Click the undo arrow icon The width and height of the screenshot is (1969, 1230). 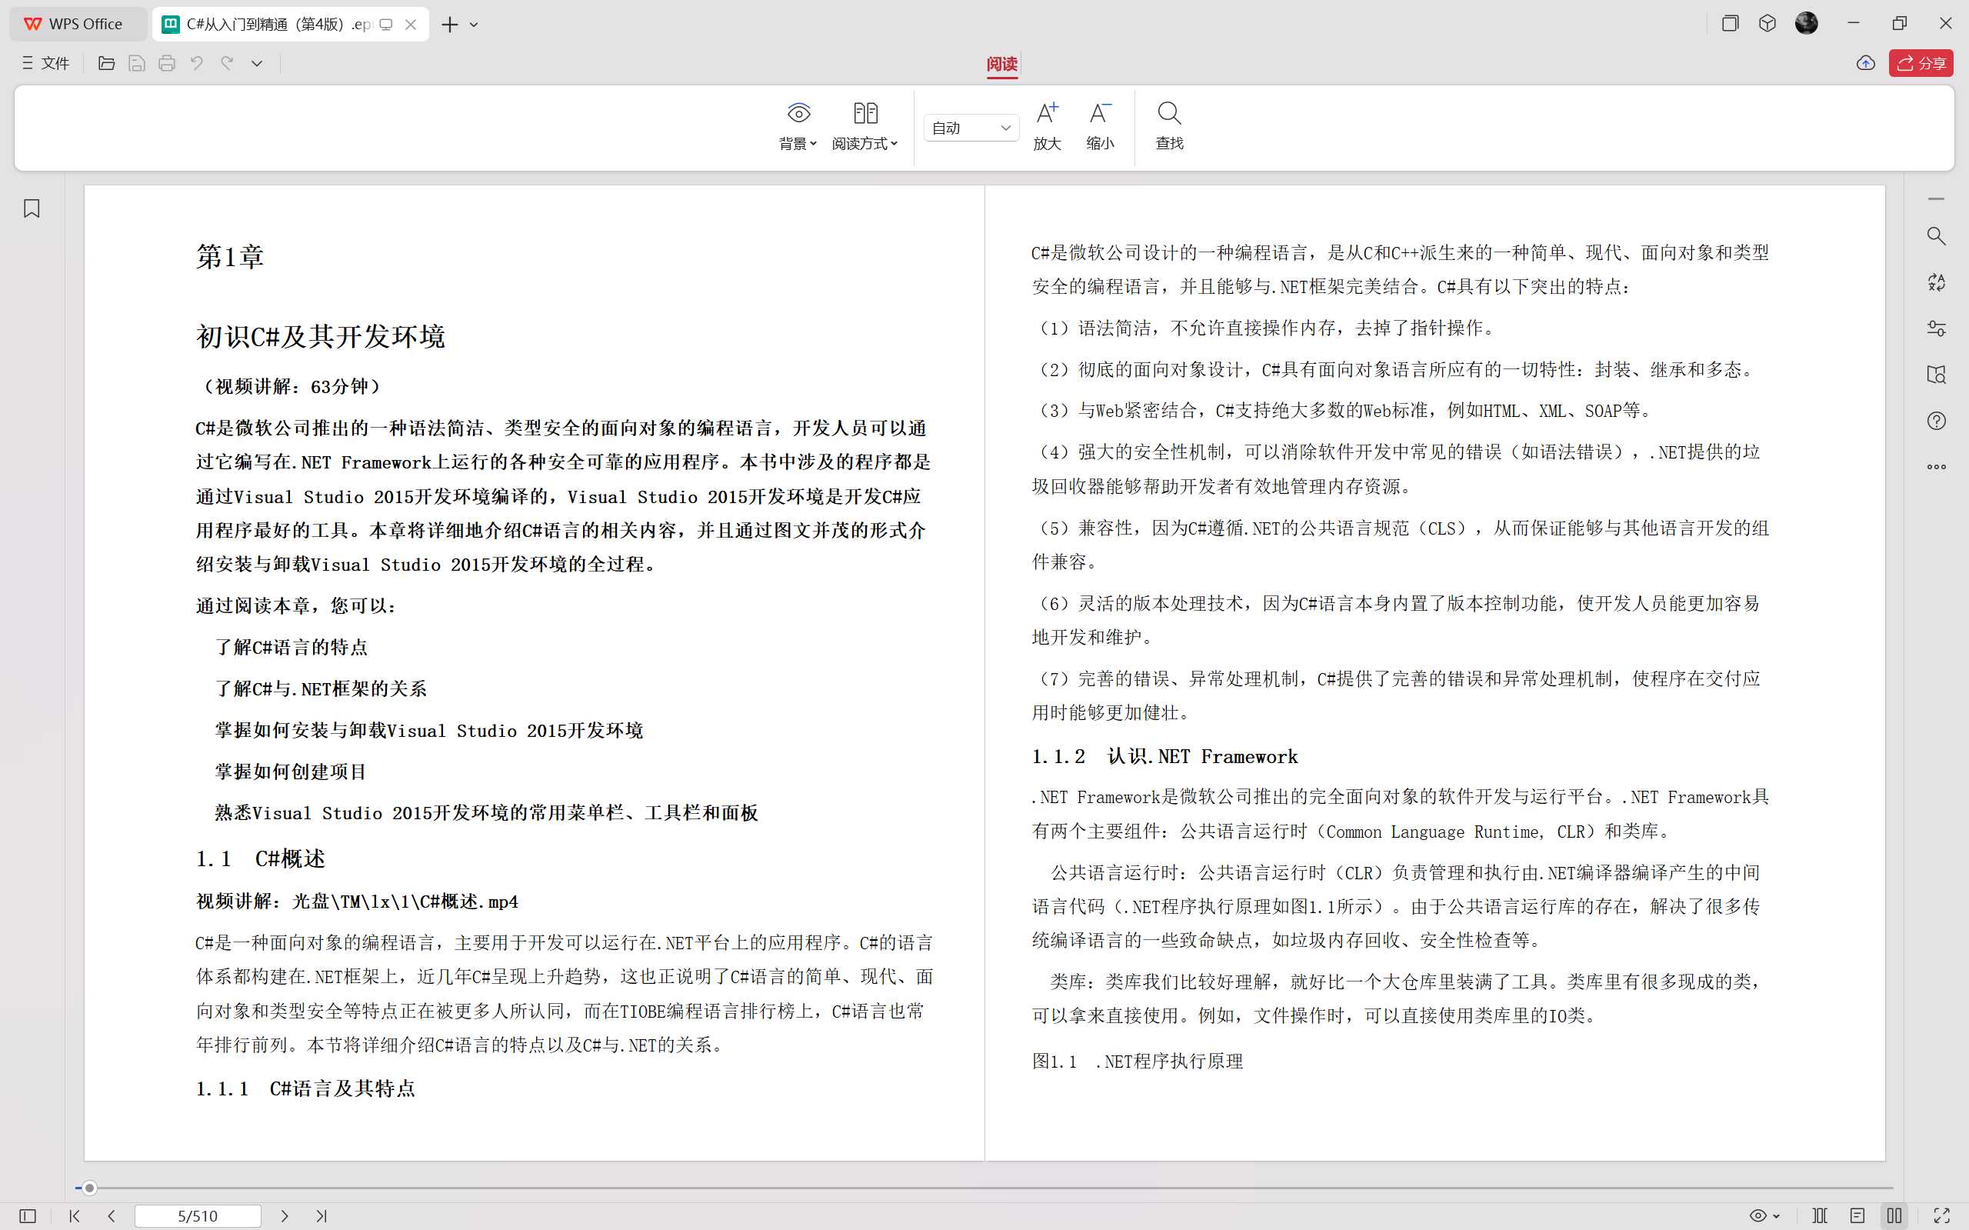pos(197,62)
